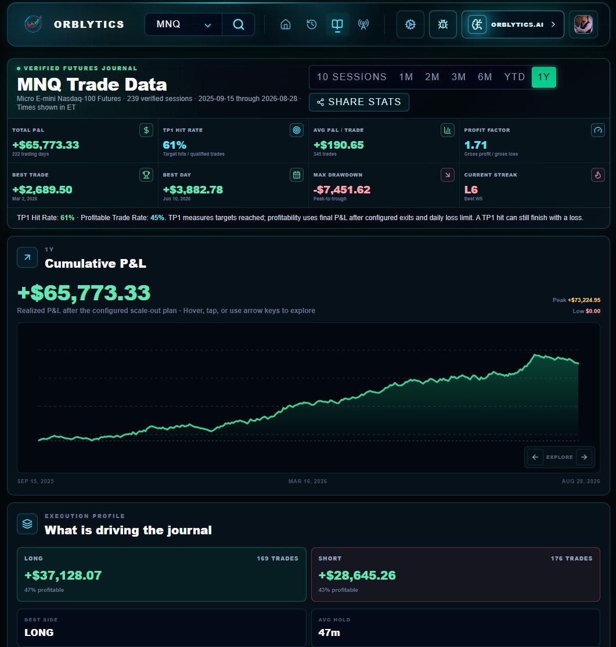Open the MNQ symbol dropdown
This screenshot has width=616, height=647.
coord(183,24)
